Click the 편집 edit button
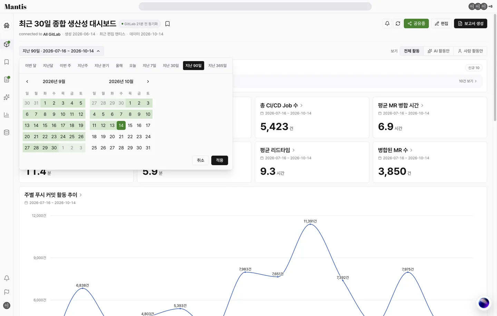 441,23
